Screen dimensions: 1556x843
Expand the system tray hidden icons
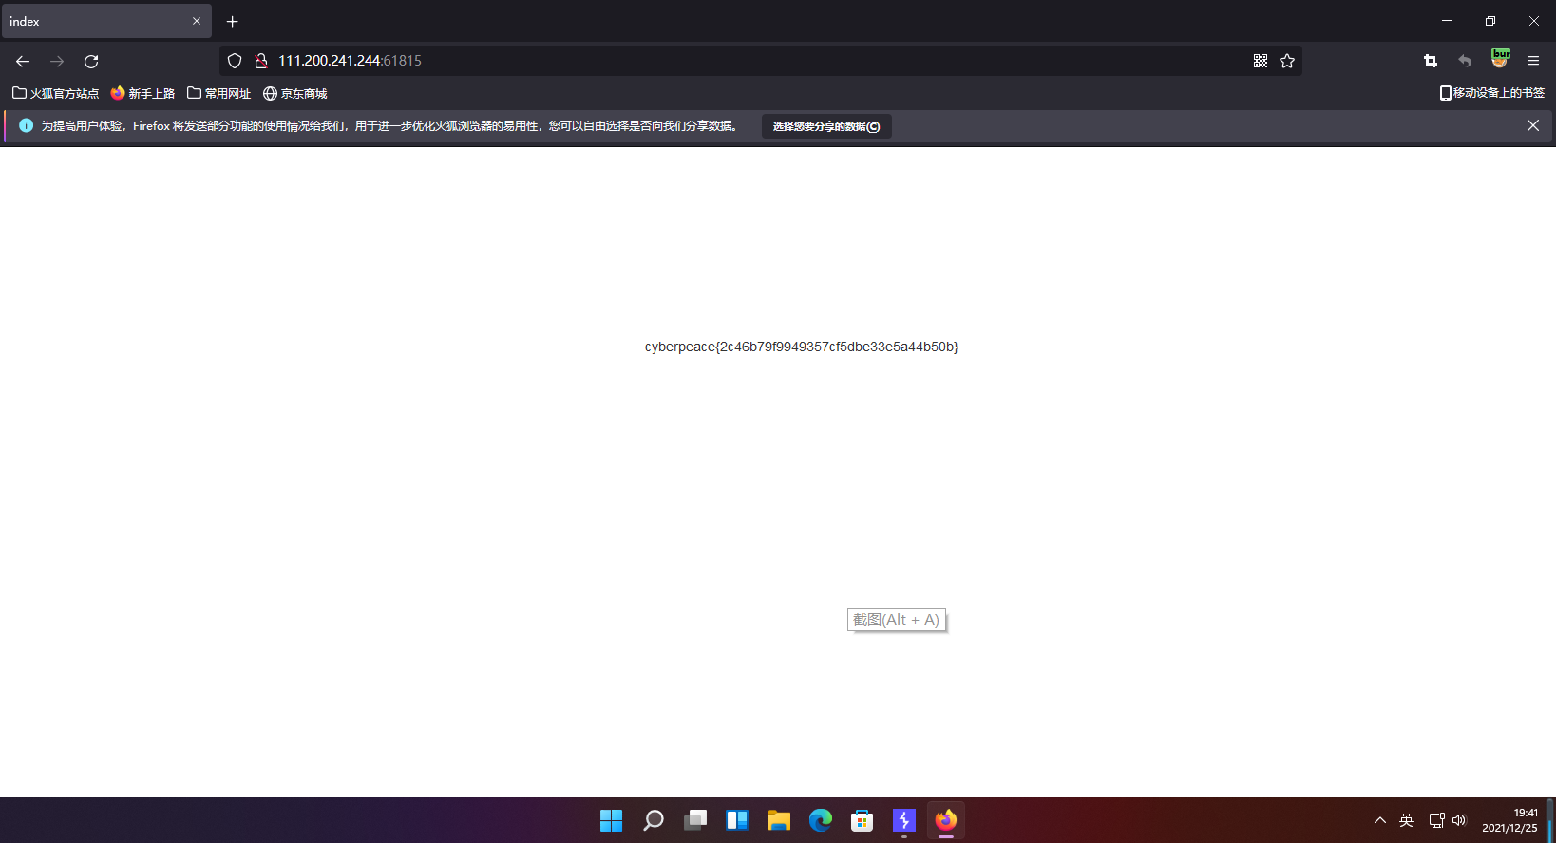[1380, 820]
